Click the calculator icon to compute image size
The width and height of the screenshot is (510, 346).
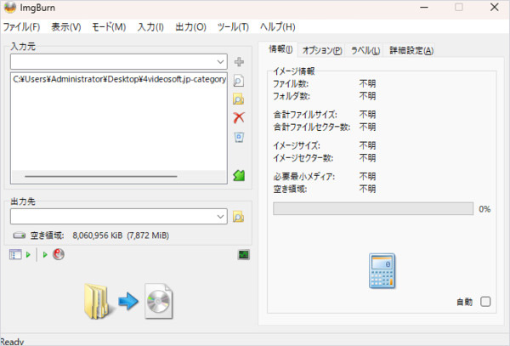click(382, 271)
